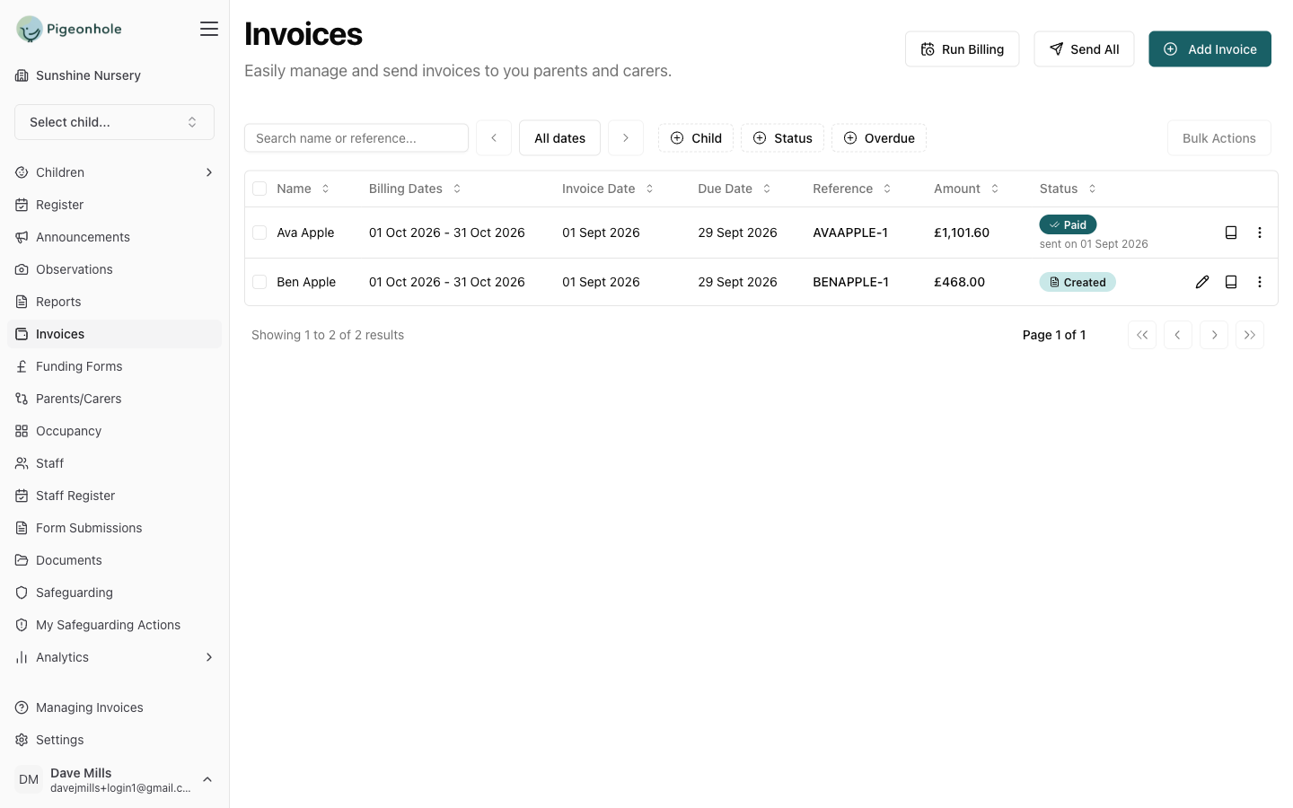Open the Parents/Carers sidebar item

point(114,399)
